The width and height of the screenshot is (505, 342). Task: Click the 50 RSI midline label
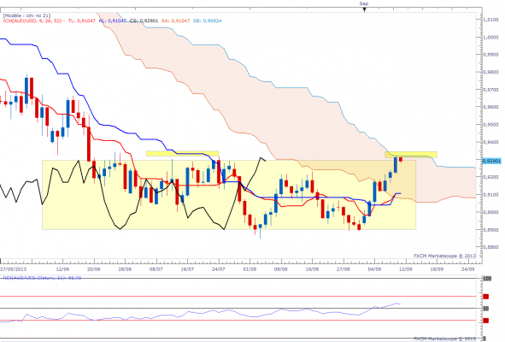click(x=486, y=309)
